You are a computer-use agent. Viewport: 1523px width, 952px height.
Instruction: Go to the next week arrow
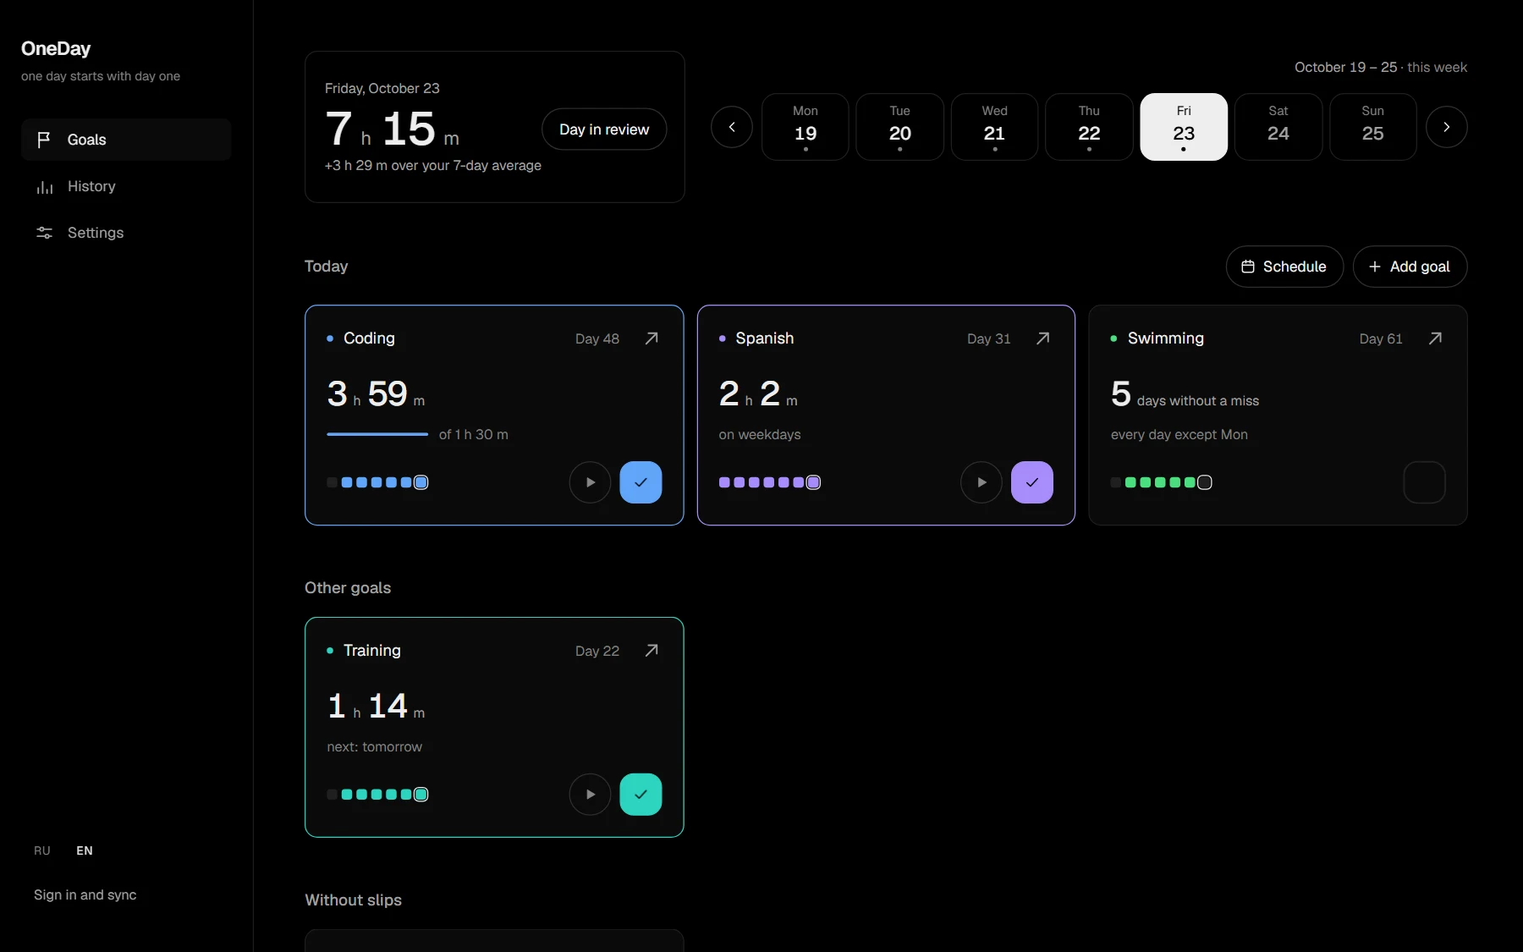point(1447,127)
